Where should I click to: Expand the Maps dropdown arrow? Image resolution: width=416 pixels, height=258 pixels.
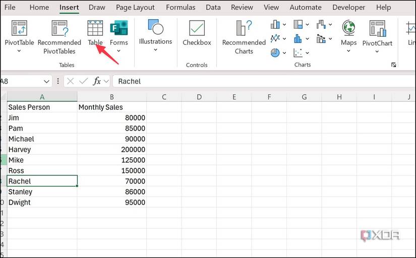click(348, 51)
